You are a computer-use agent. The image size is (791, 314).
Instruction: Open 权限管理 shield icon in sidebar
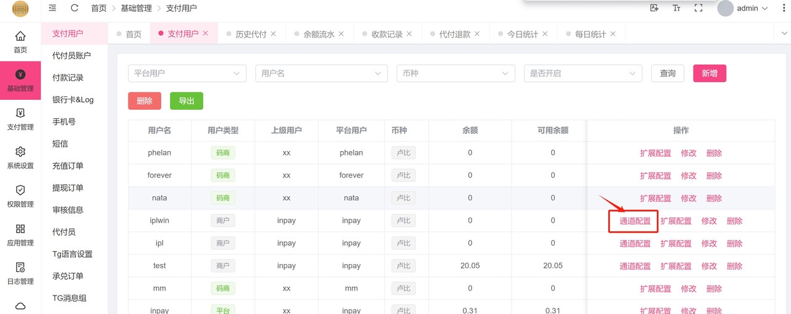point(20,196)
